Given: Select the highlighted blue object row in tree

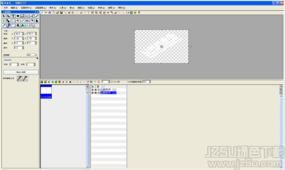Looking at the screenshot, I should (x=109, y=93).
